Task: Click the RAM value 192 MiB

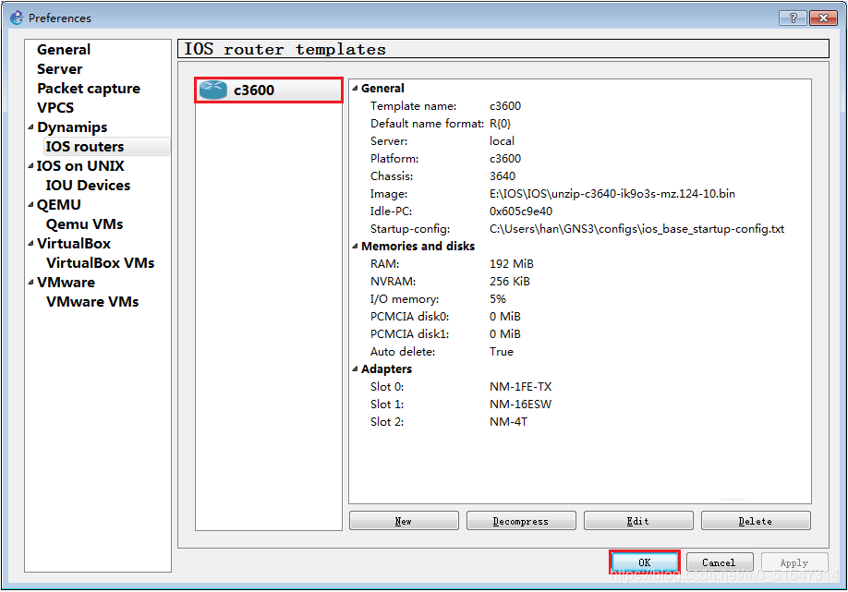Action: [x=512, y=264]
